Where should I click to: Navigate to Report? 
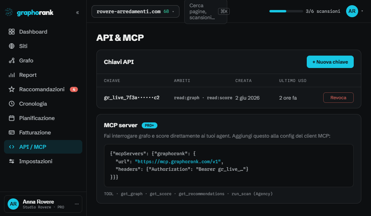point(43,75)
